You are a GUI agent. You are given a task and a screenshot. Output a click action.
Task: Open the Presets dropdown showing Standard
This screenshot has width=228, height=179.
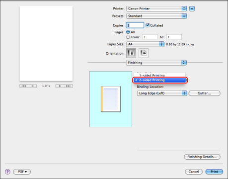click(x=156, y=16)
